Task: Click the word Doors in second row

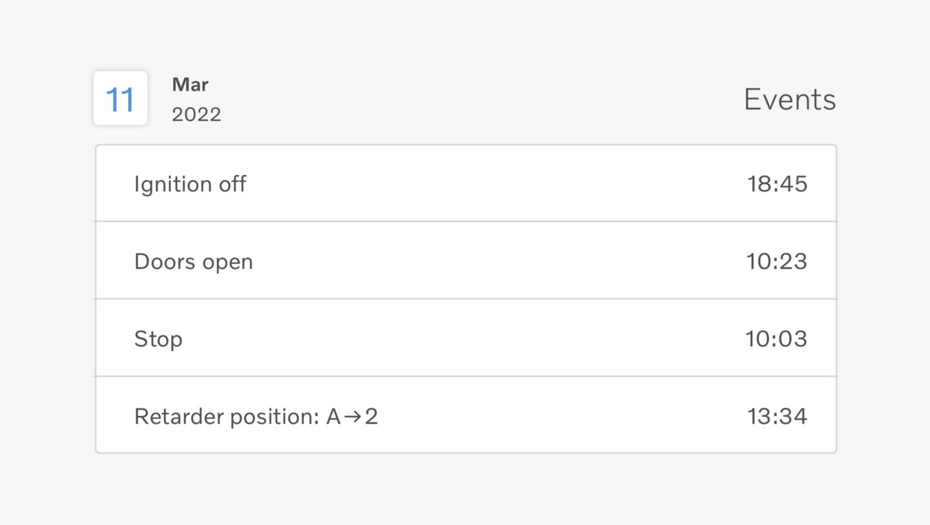Action: [165, 262]
